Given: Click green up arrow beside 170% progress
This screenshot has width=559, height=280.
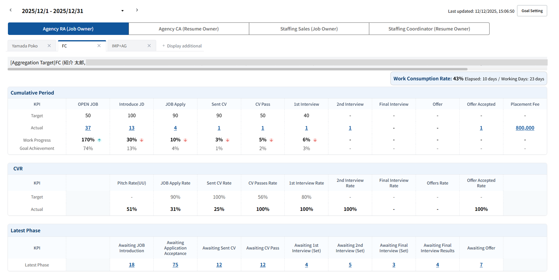Looking at the screenshot, I should (99, 140).
